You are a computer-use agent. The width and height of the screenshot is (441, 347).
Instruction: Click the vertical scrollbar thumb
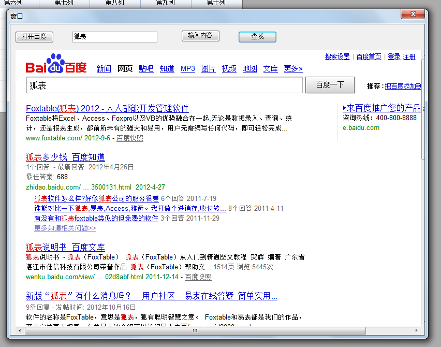(423, 109)
